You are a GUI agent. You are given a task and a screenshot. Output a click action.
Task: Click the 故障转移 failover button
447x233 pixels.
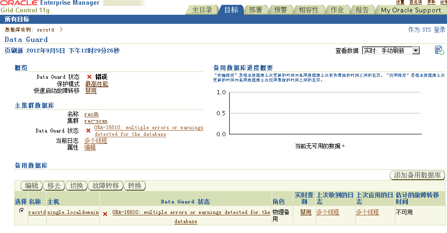(106, 186)
